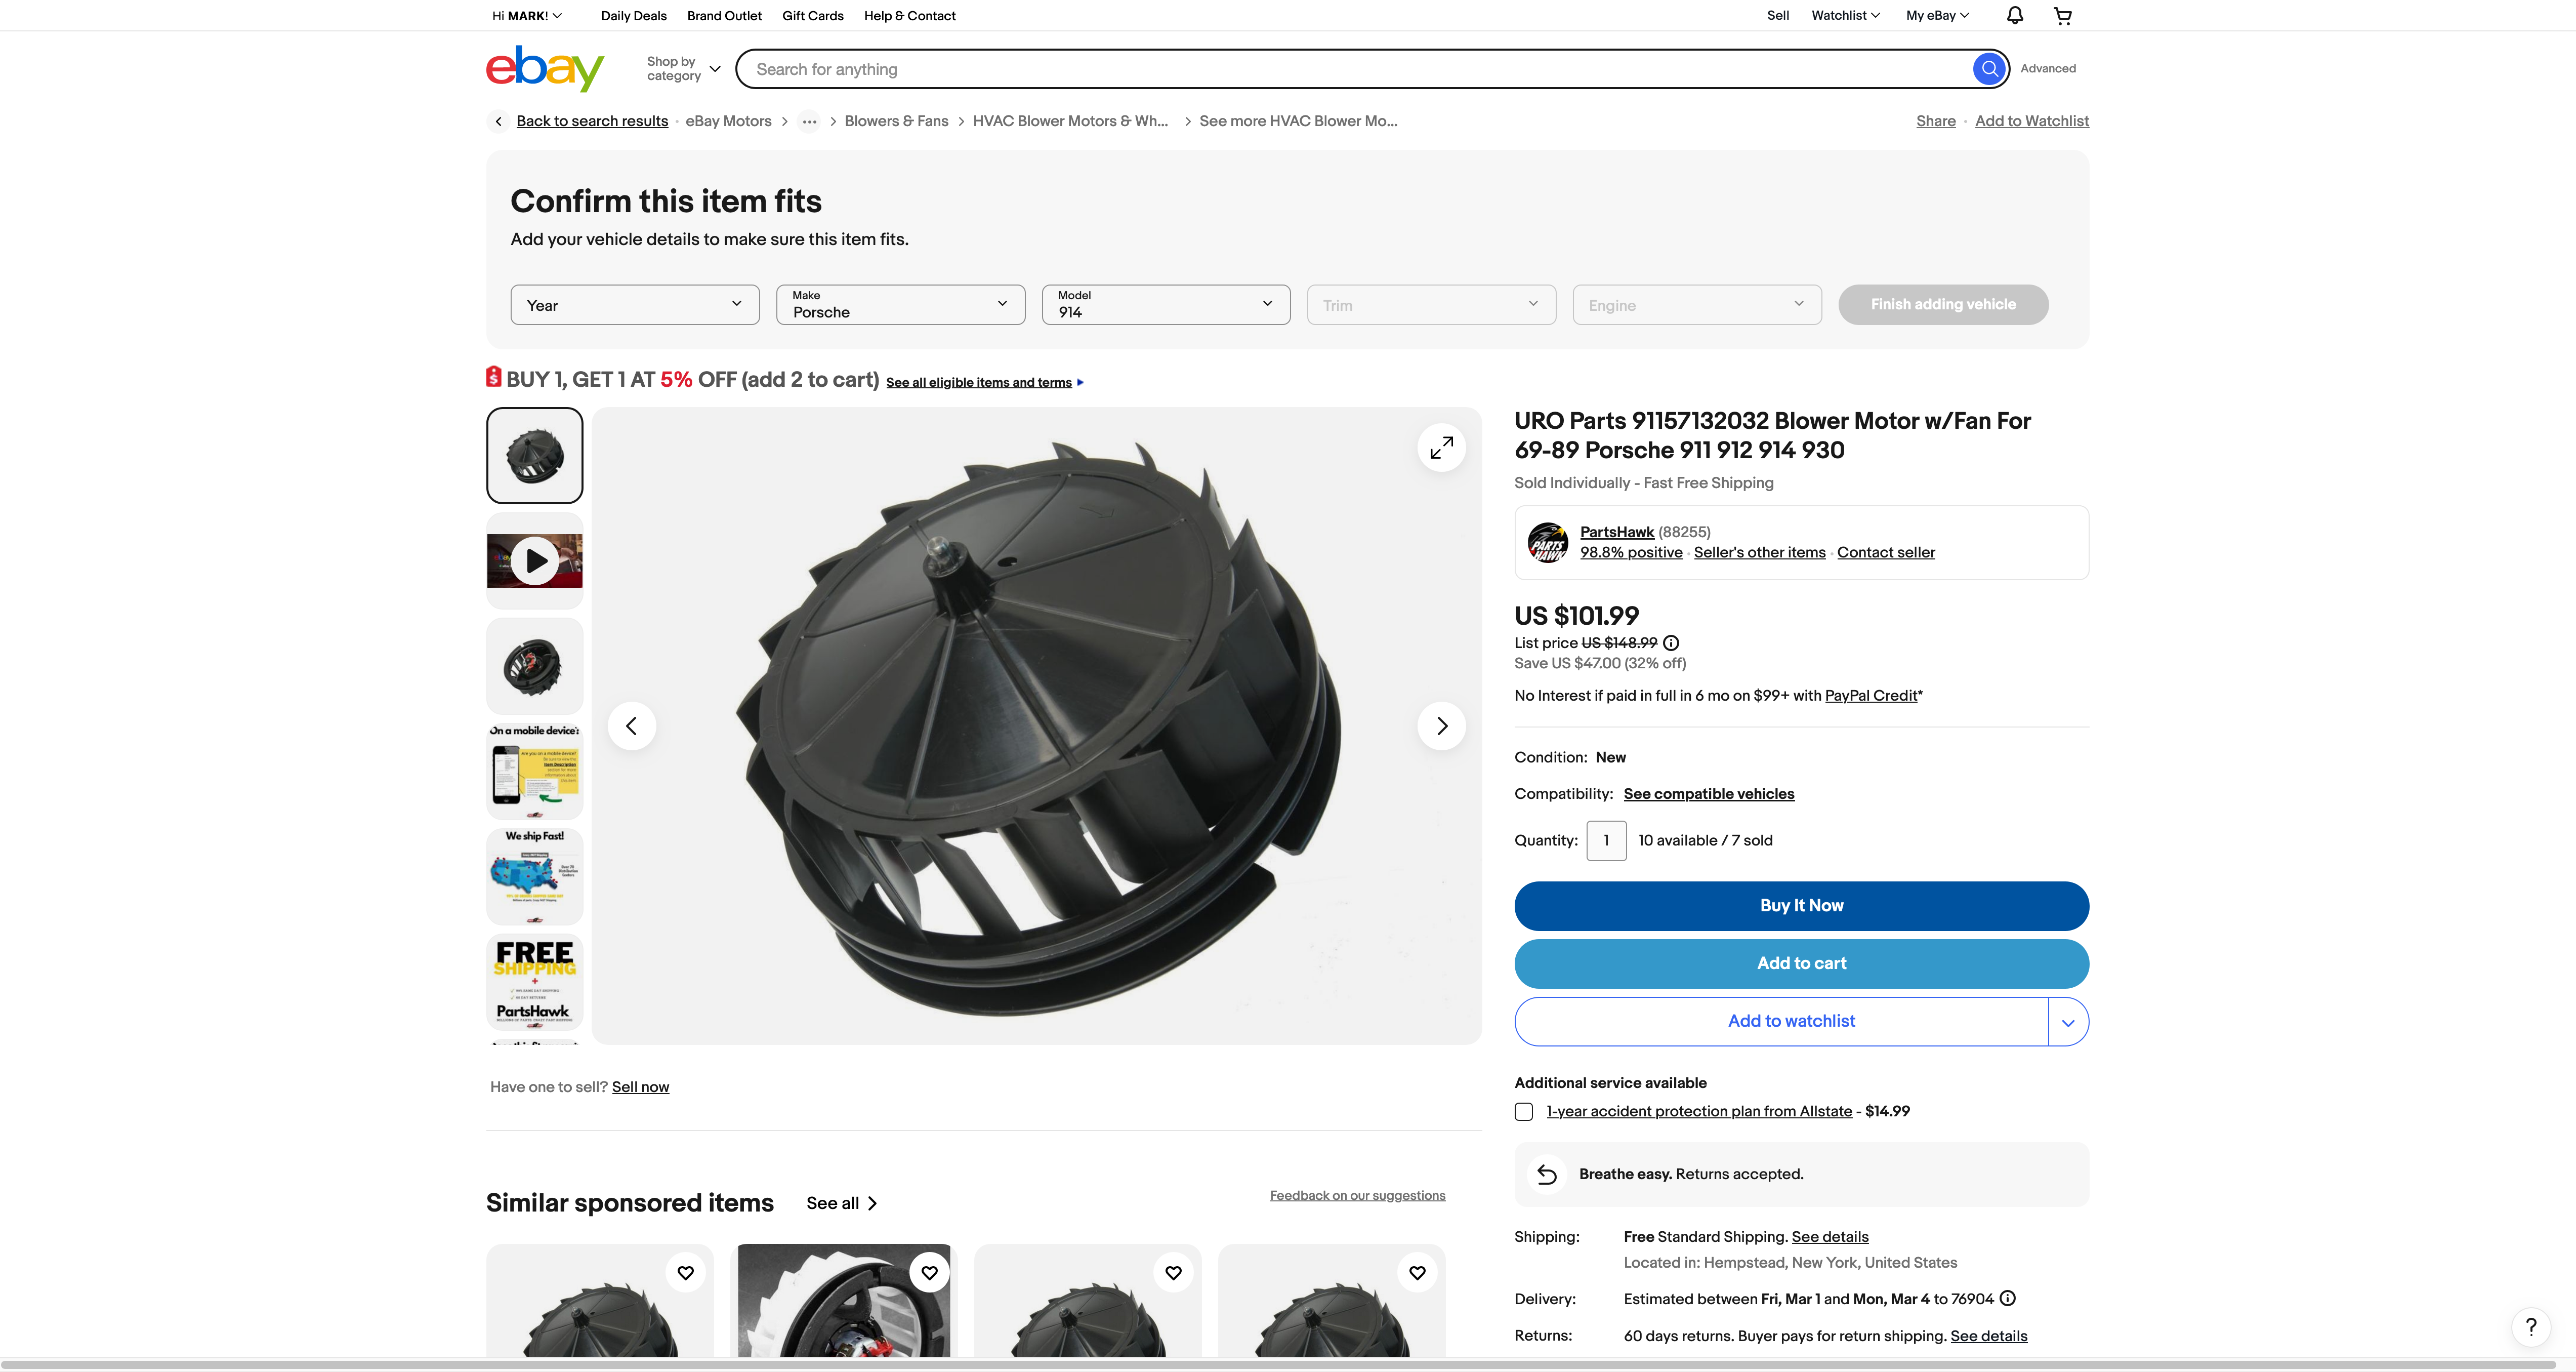Click the Quantity input field

coord(1606,841)
